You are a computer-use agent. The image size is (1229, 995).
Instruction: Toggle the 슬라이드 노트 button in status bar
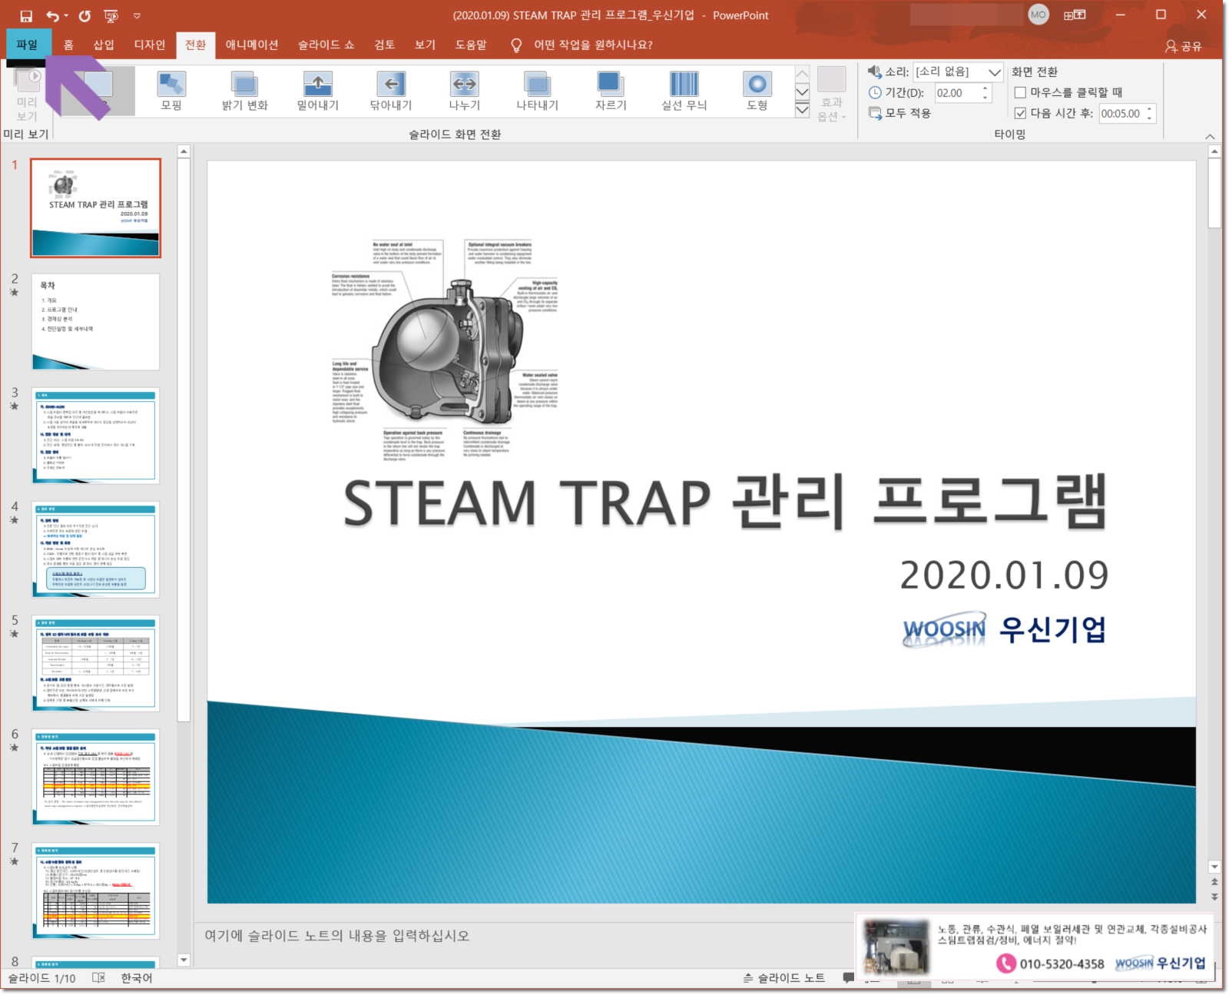pos(783,978)
